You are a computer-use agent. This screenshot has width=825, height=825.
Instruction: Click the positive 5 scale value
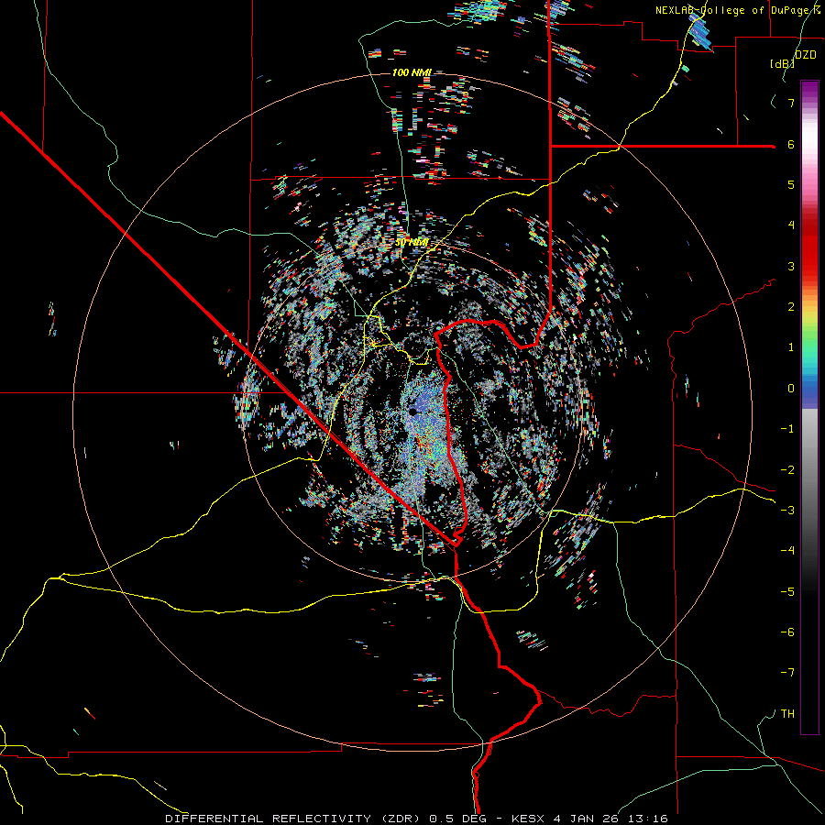(x=791, y=184)
